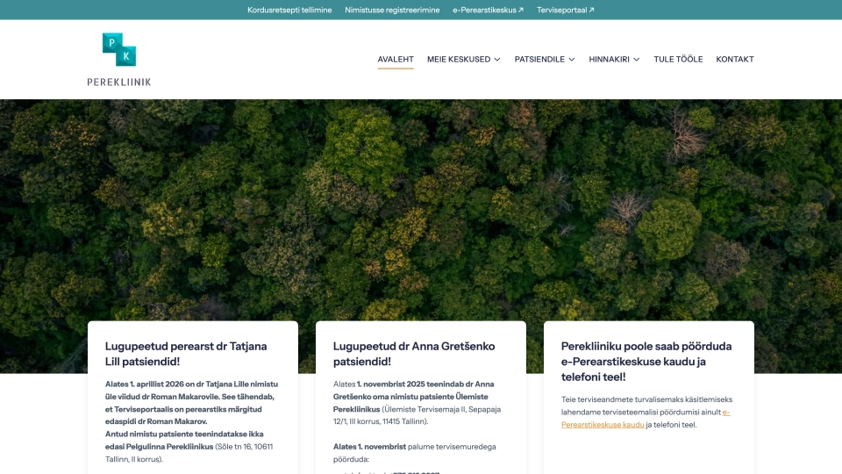Open the Nimistusse registreerimine link
The height and width of the screenshot is (474, 842).
pyautogui.click(x=392, y=10)
